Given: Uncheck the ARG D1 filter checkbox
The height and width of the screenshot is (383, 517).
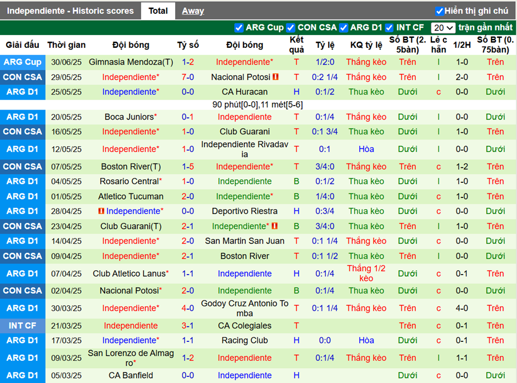Looking at the screenshot, I should tap(344, 28).
